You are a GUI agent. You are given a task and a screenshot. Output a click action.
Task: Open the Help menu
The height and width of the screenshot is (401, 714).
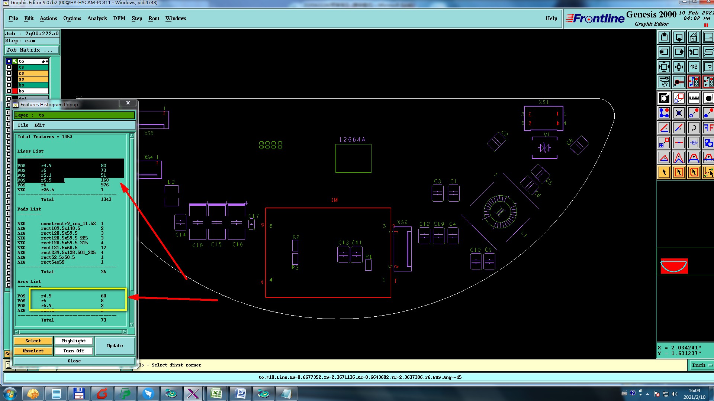pyautogui.click(x=551, y=18)
